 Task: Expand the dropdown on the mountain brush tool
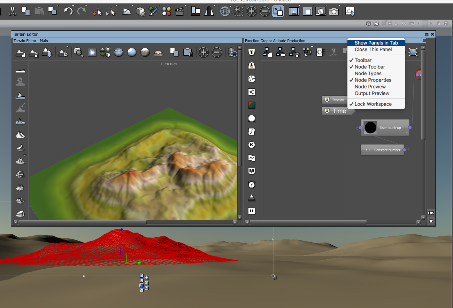click(25, 155)
